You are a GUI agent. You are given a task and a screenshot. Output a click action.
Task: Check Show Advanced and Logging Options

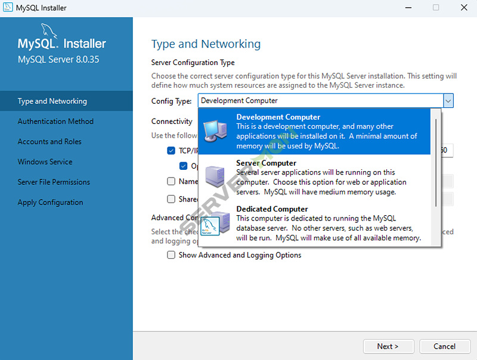(171, 255)
